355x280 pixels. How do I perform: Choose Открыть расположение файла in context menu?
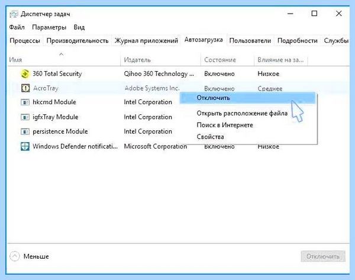point(242,113)
